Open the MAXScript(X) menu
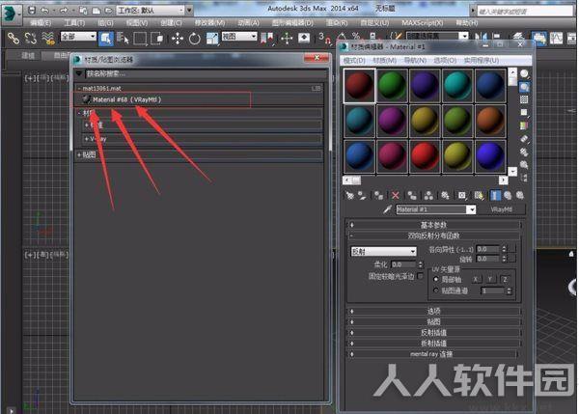The width and height of the screenshot is (579, 414). pyautogui.click(x=423, y=23)
